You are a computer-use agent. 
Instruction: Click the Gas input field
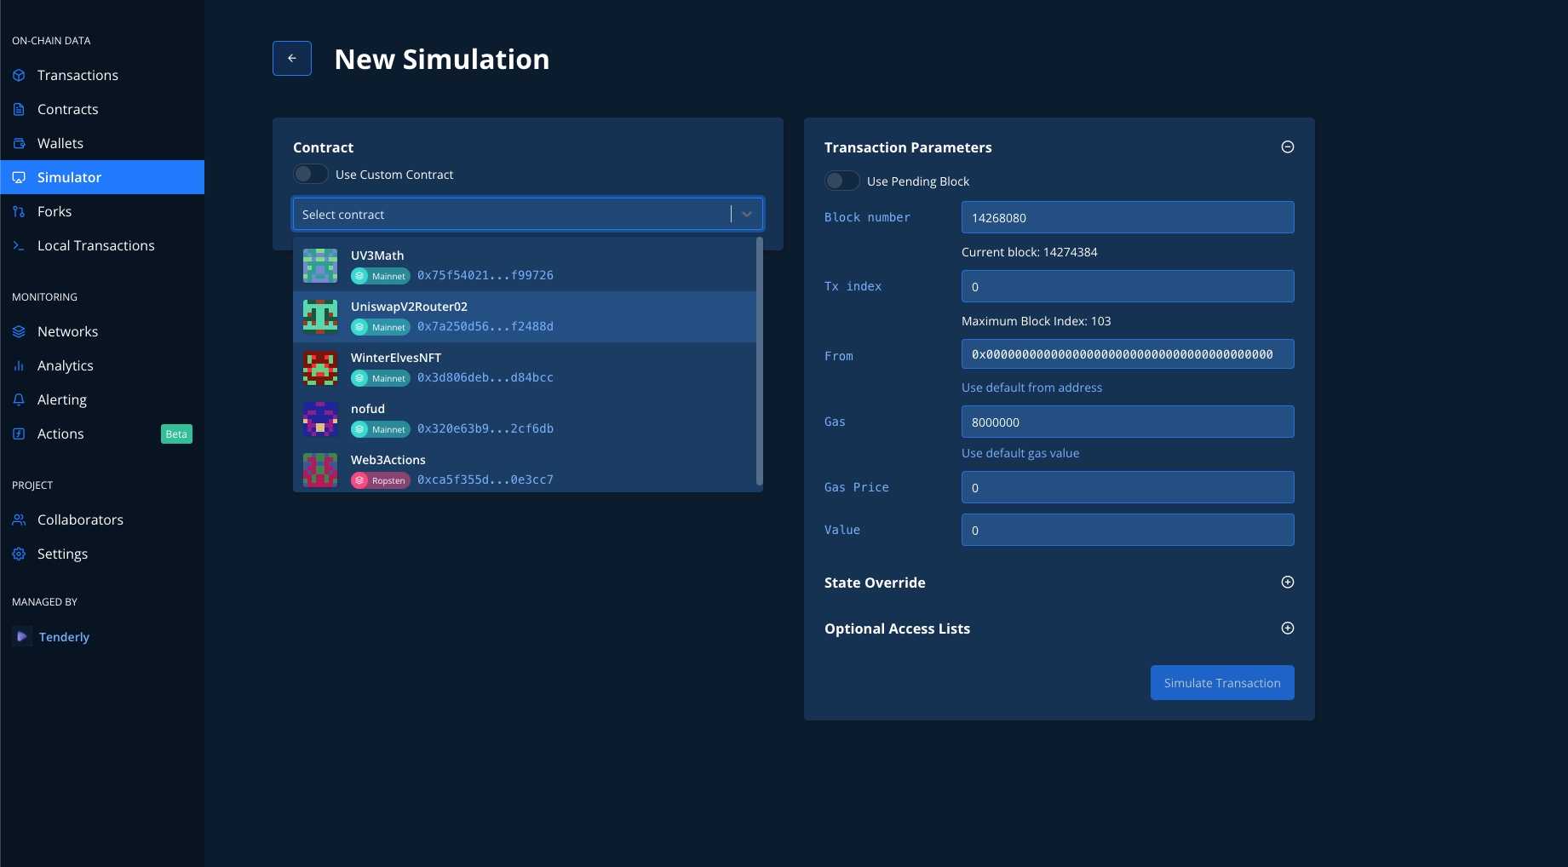click(1128, 422)
